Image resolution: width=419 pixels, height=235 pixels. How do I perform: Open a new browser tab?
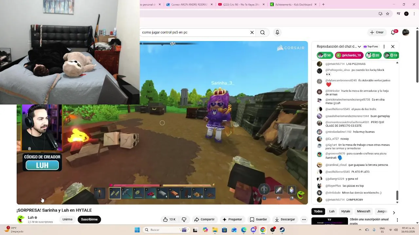tap(323, 5)
